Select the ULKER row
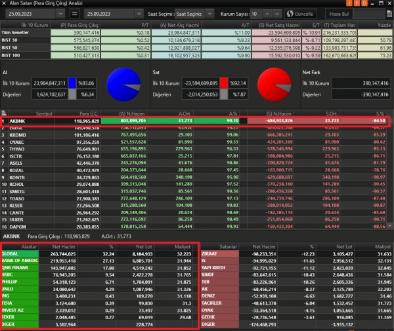This screenshot has width=394, height=331. tap(195, 219)
